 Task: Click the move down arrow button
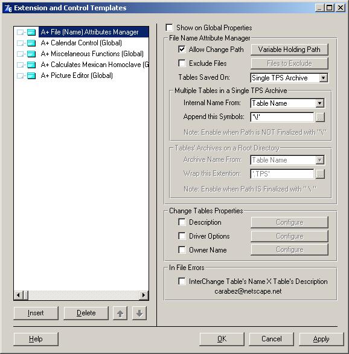click(x=139, y=313)
